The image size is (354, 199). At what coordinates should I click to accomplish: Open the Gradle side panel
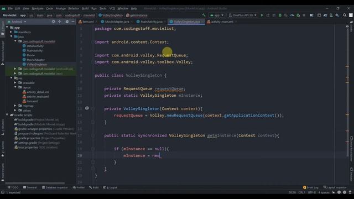[351, 27]
